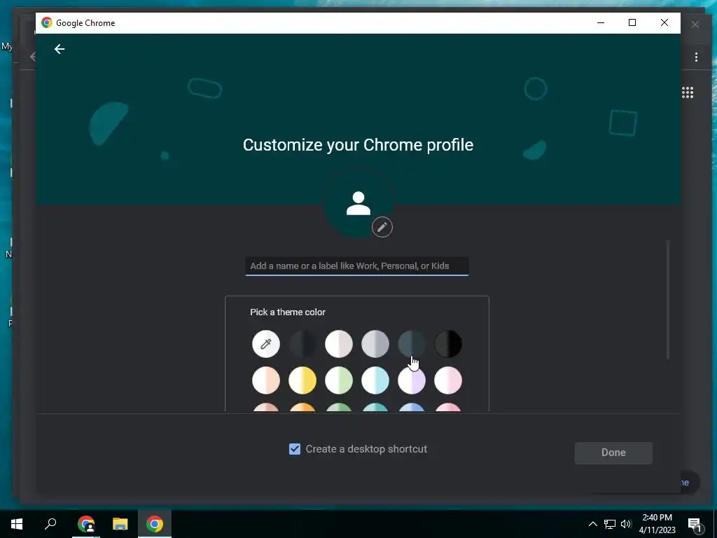Choose the white and beige theme color
The image size is (717, 538).
339,343
